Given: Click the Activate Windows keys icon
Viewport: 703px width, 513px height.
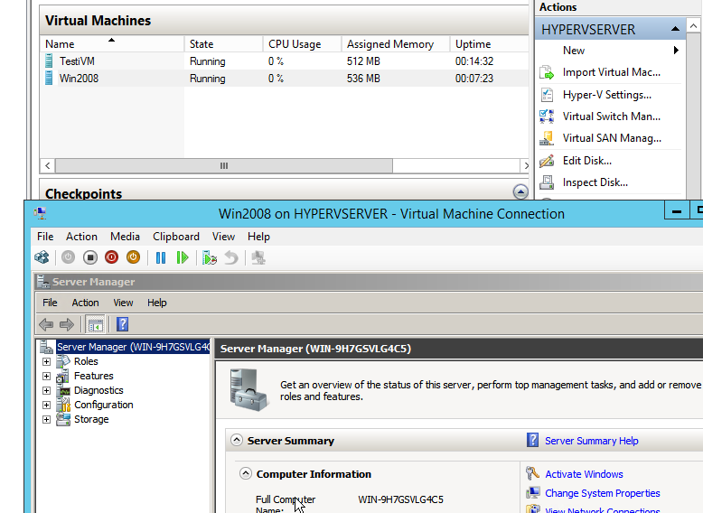Looking at the screenshot, I should (532, 473).
